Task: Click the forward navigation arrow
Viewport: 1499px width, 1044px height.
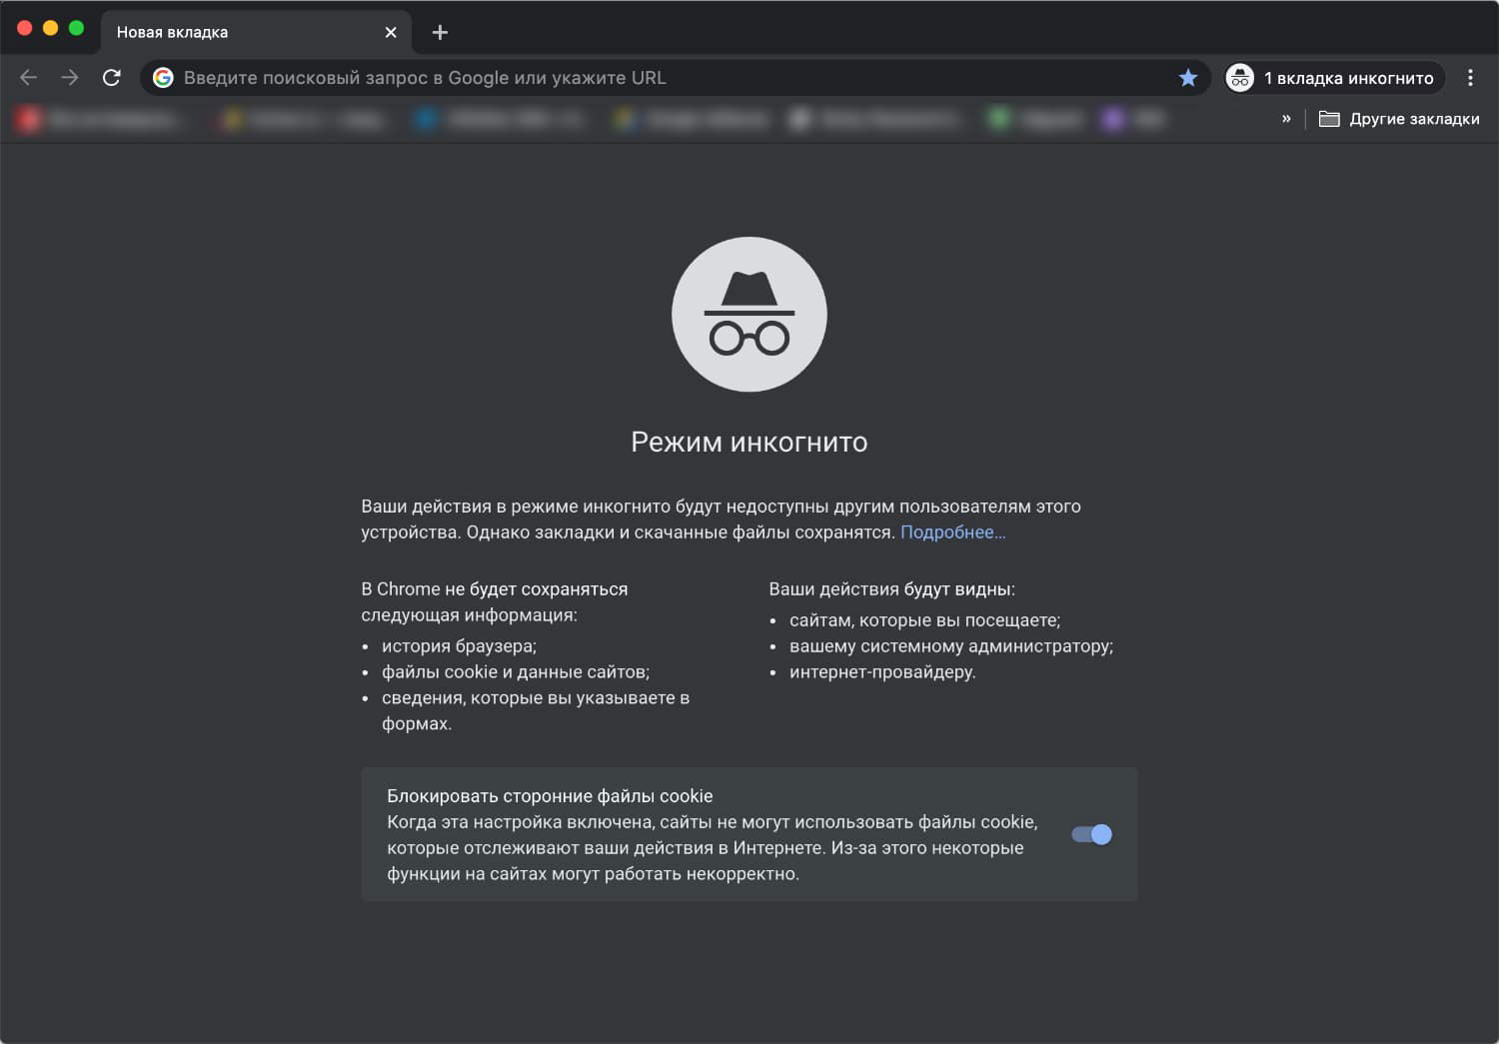Action: coord(68,77)
